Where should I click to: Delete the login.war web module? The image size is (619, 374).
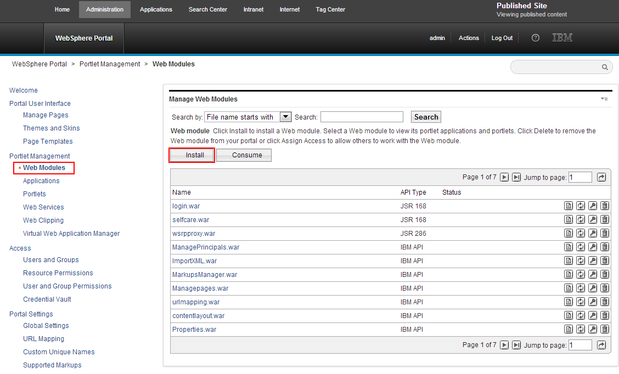[x=604, y=206]
